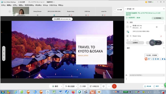Toggle the 停止视频 stop video button
Screen dimensions: 166x94
[70, 86]
